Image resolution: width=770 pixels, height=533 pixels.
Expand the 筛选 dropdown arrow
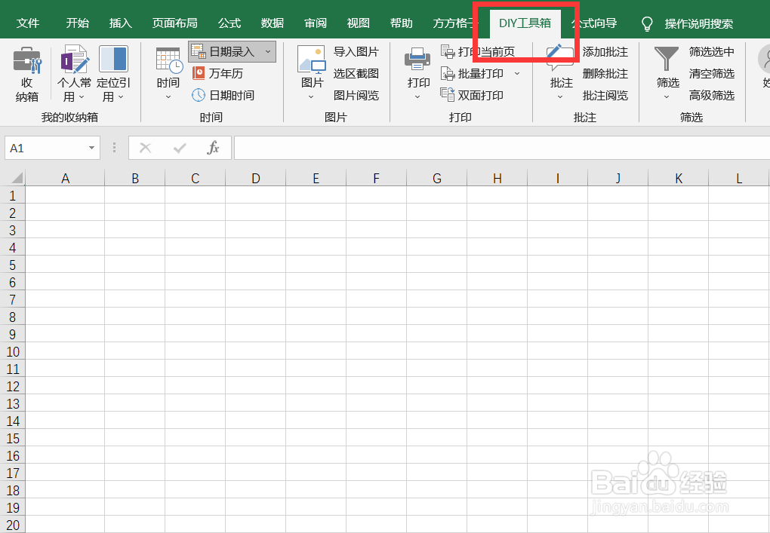click(667, 97)
